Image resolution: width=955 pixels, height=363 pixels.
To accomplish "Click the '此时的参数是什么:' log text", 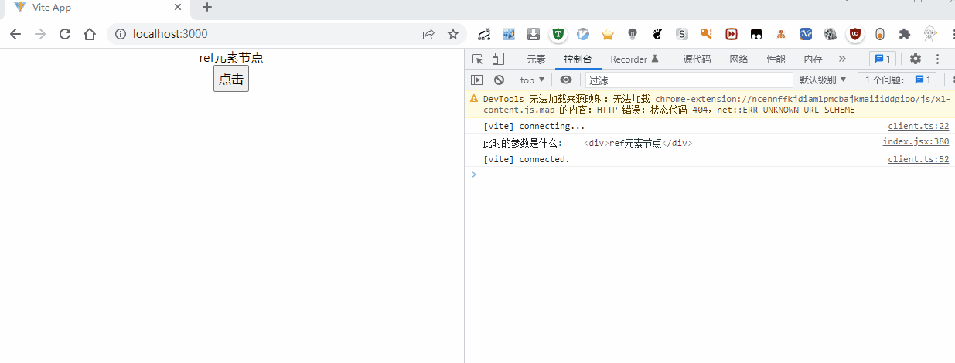I will (524, 143).
